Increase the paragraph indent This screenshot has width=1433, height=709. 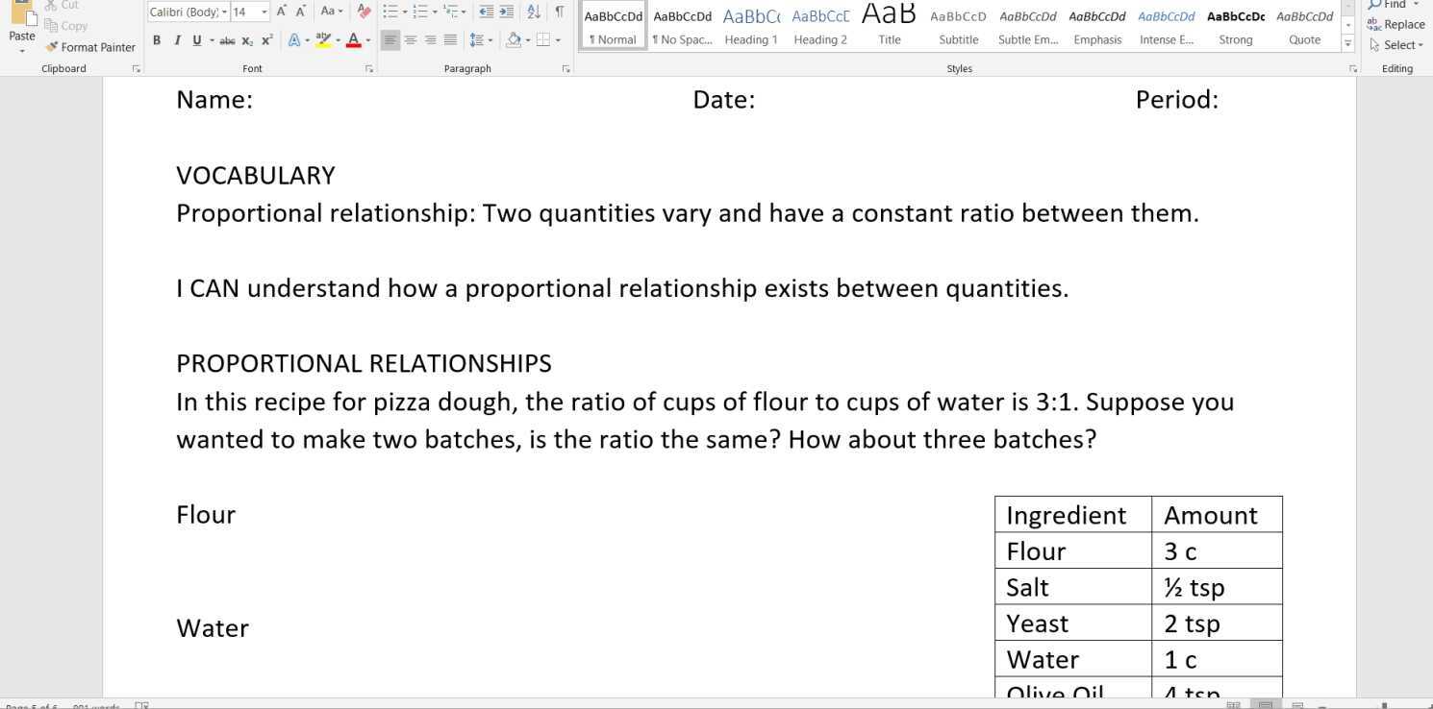point(504,12)
